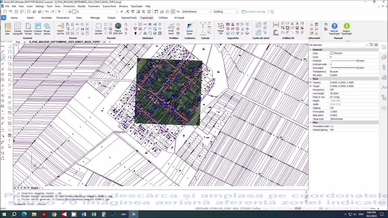This screenshot has height=218, width=388.
Task: Click Color ByLayer swatch in Properties
Action: click(332, 53)
